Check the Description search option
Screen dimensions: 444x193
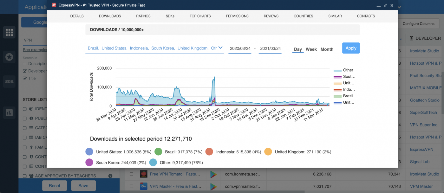pos(25,64)
